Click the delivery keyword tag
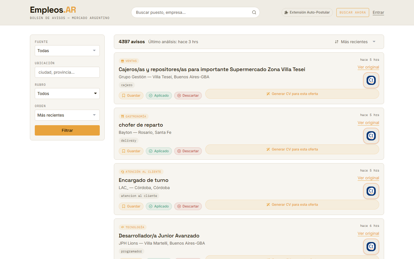Screen dimensions: 414x259 point(129,141)
